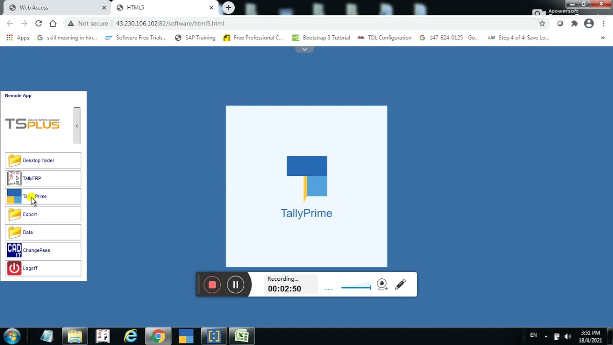Close the Web Access tab

(x=104, y=8)
